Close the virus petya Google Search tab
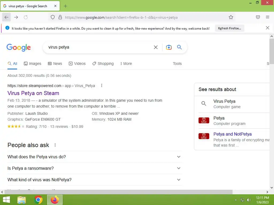Viewport: 274px width, 205px height. pos(55,6)
